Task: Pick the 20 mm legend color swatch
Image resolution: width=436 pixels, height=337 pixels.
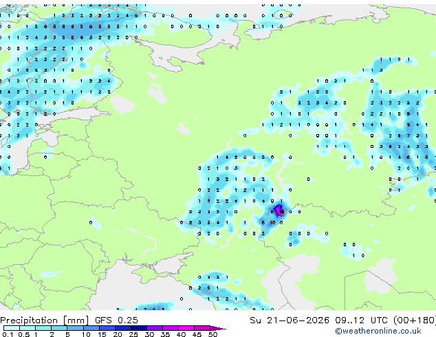Action: coord(122,328)
